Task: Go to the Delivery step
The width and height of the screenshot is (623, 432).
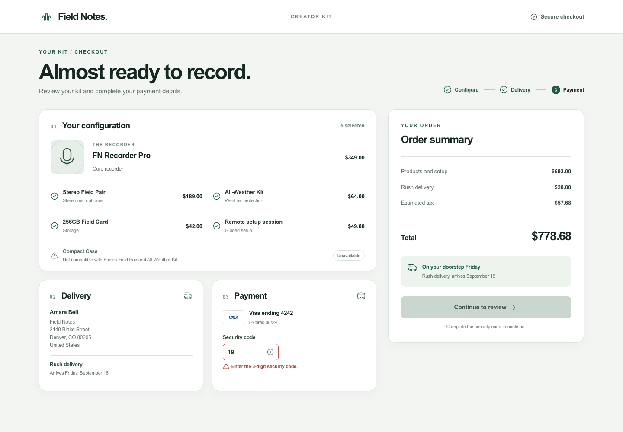Action: (515, 90)
